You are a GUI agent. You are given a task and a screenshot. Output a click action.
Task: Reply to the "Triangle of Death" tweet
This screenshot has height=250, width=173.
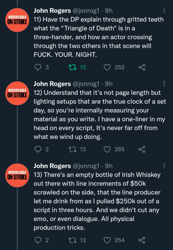[39, 67]
